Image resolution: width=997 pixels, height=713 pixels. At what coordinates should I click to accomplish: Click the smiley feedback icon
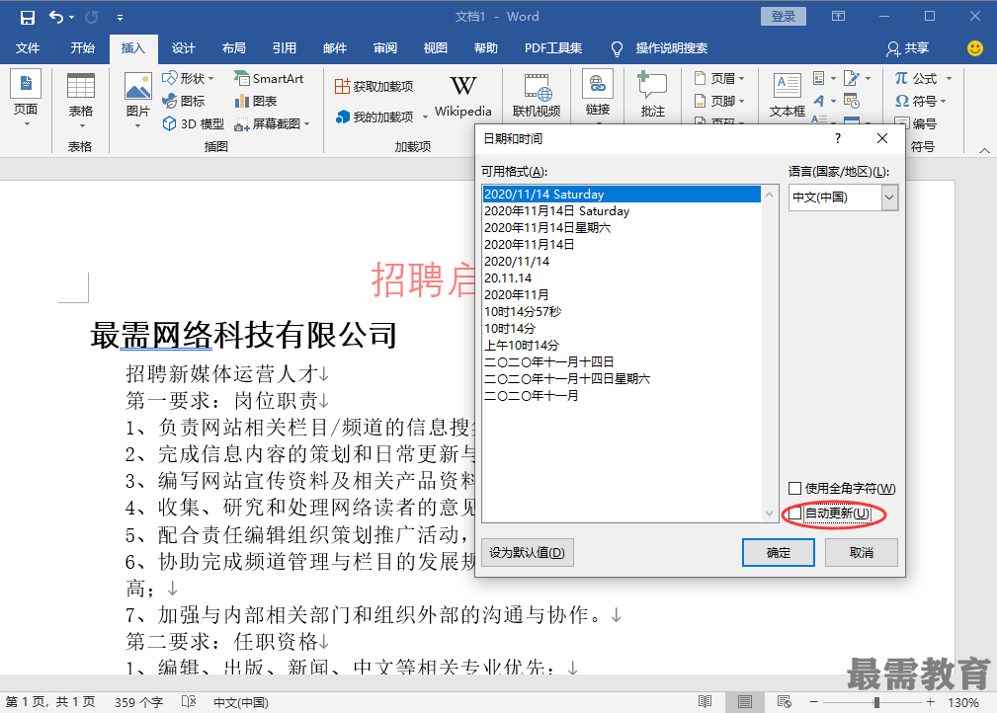pyautogui.click(x=974, y=47)
